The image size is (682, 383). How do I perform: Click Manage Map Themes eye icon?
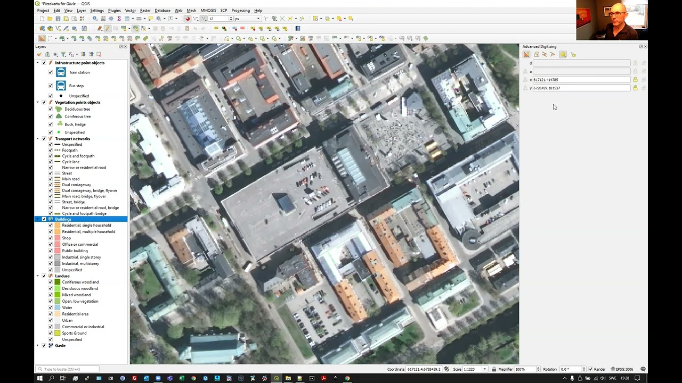pos(55,54)
